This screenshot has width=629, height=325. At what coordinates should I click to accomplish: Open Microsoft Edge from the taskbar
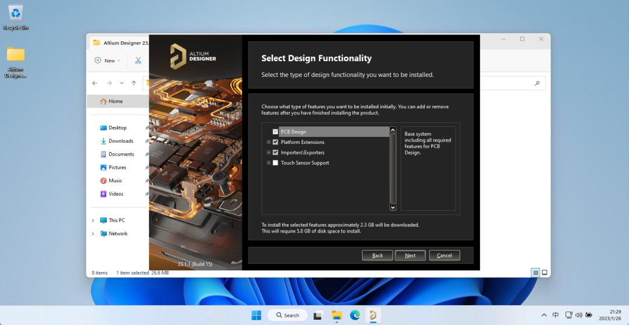click(355, 315)
